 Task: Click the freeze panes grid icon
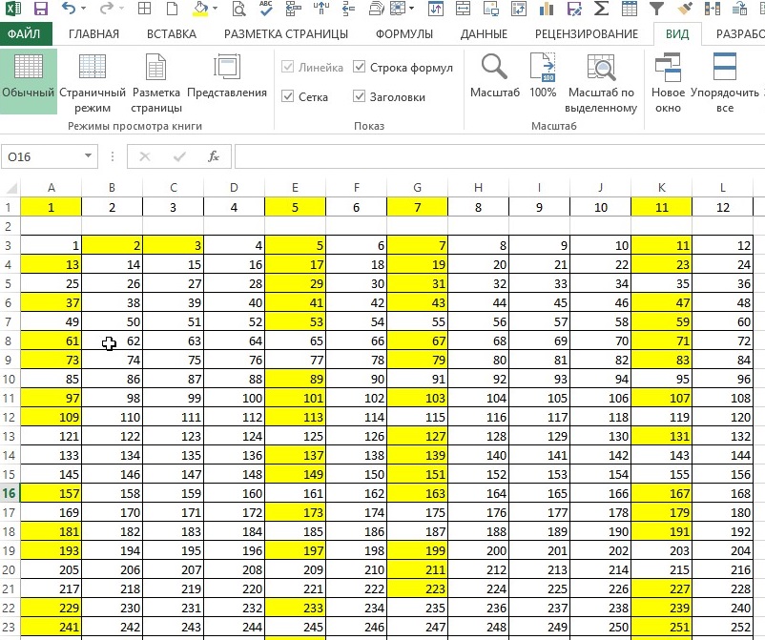click(398, 9)
